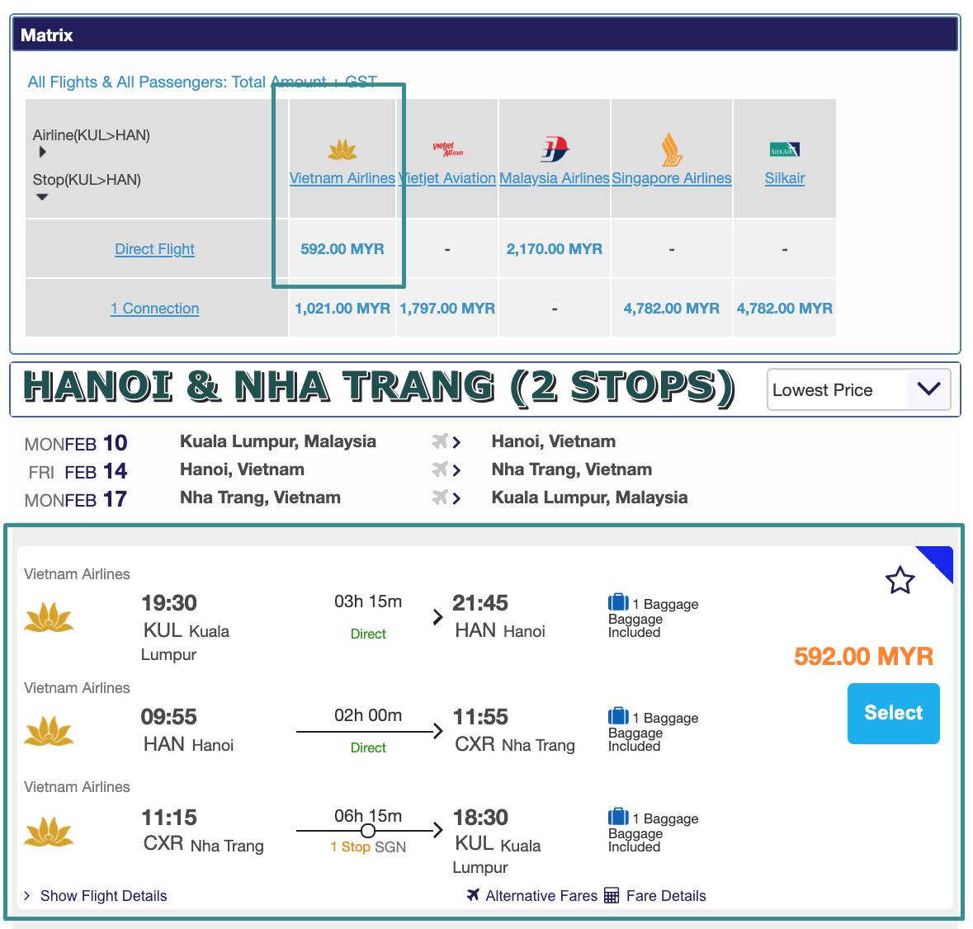Click the Fare Details calculator icon
This screenshot has width=973, height=929.
(612, 895)
